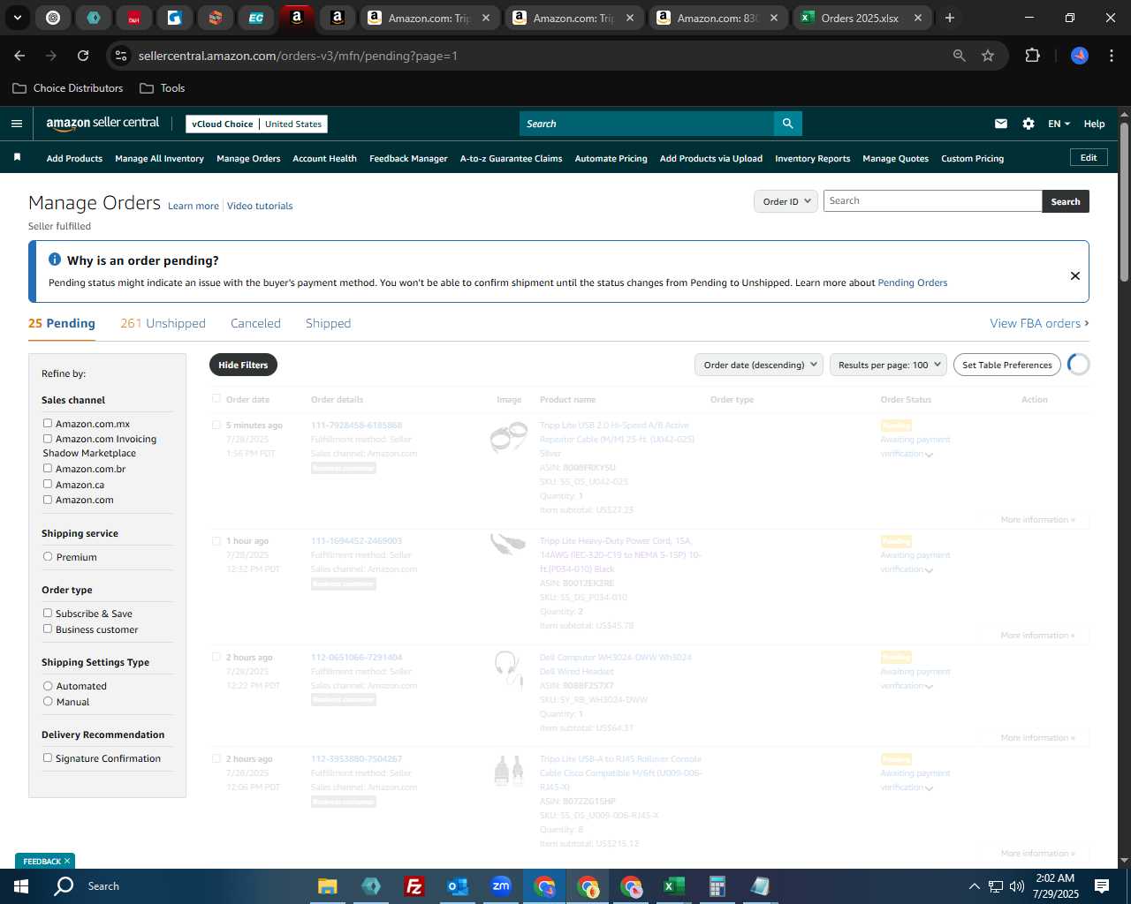This screenshot has height=904, width=1131.
Task: Switch to Orders 2025.xlsx browser tab
Action: click(x=860, y=18)
